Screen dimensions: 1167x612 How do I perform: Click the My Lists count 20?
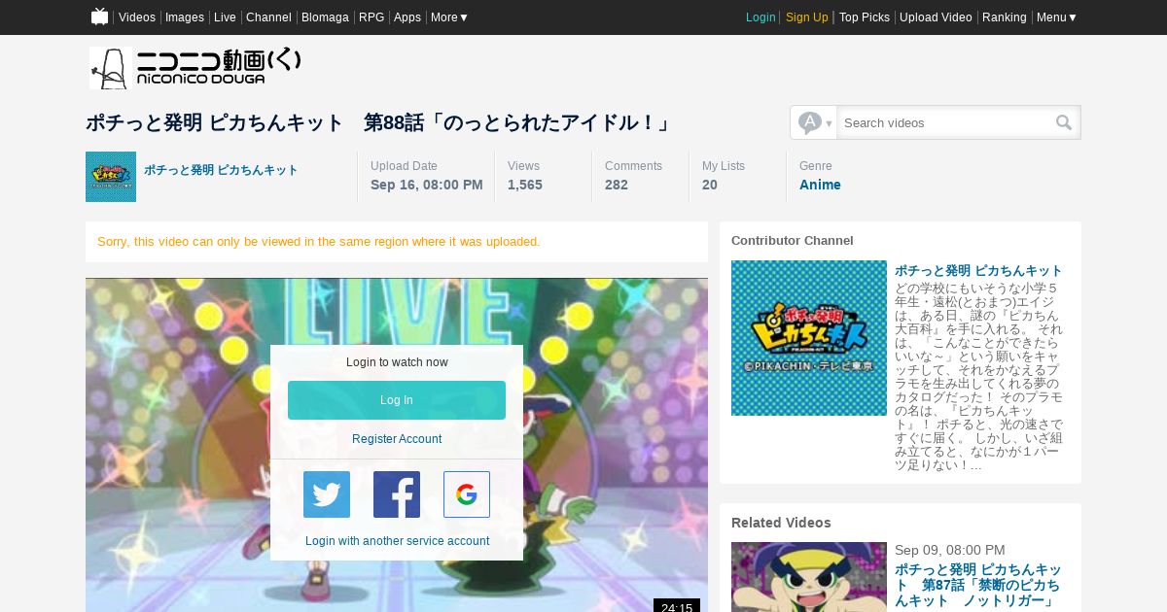click(710, 185)
